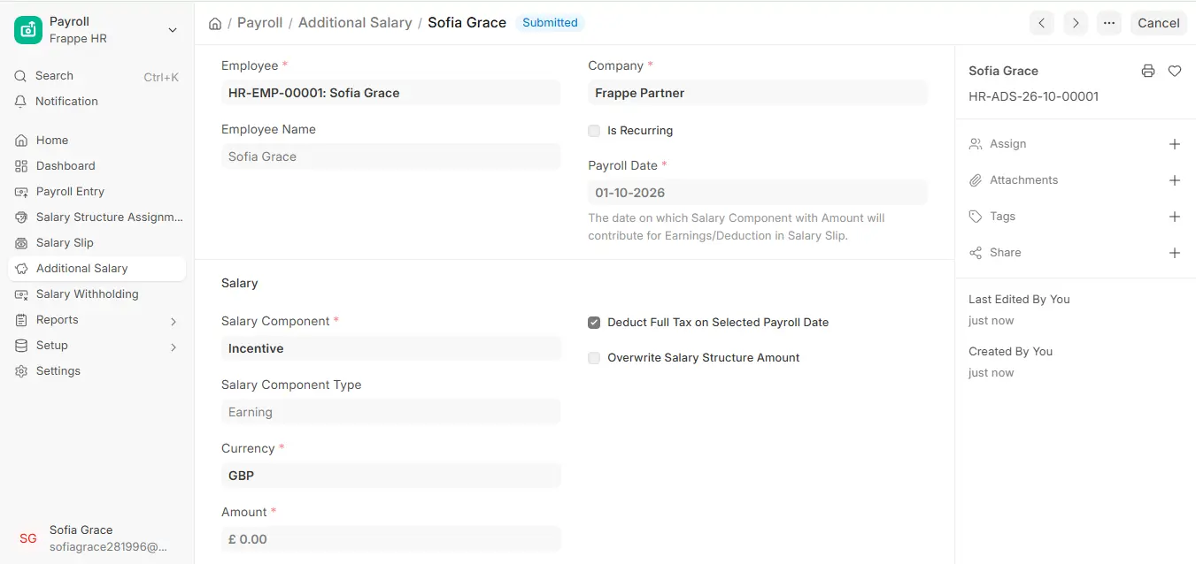1196x564 pixels.
Task: Expand the Setup sidebar section chevron
Action: pos(174,347)
